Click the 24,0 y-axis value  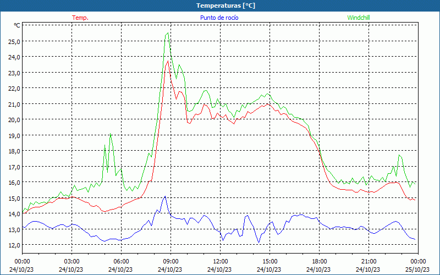(14, 57)
